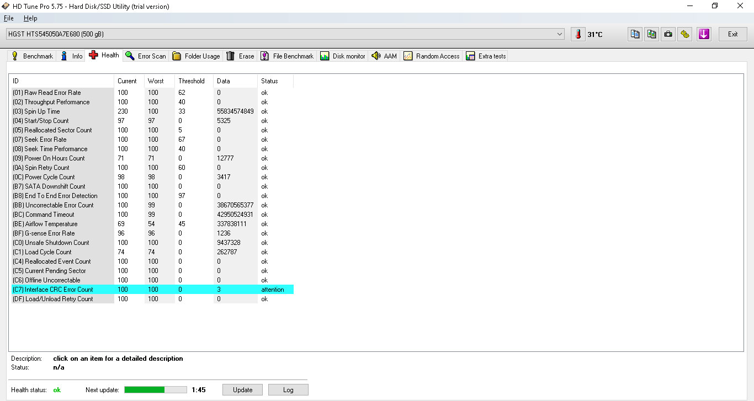The image size is (754, 401).
Task: Open the Folder Usage tab
Action: pyautogui.click(x=196, y=56)
